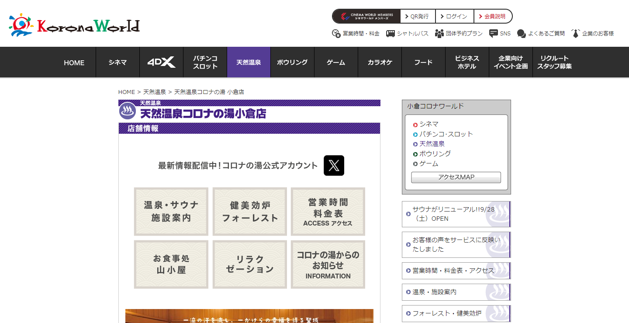Open the サウナがリニューアル 9/28 OPEN banner

click(x=456, y=214)
